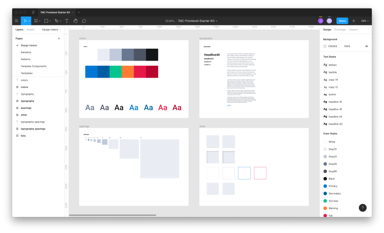384x233 pixels.
Task: Select the Design tokens page
Action: (29, 45)
